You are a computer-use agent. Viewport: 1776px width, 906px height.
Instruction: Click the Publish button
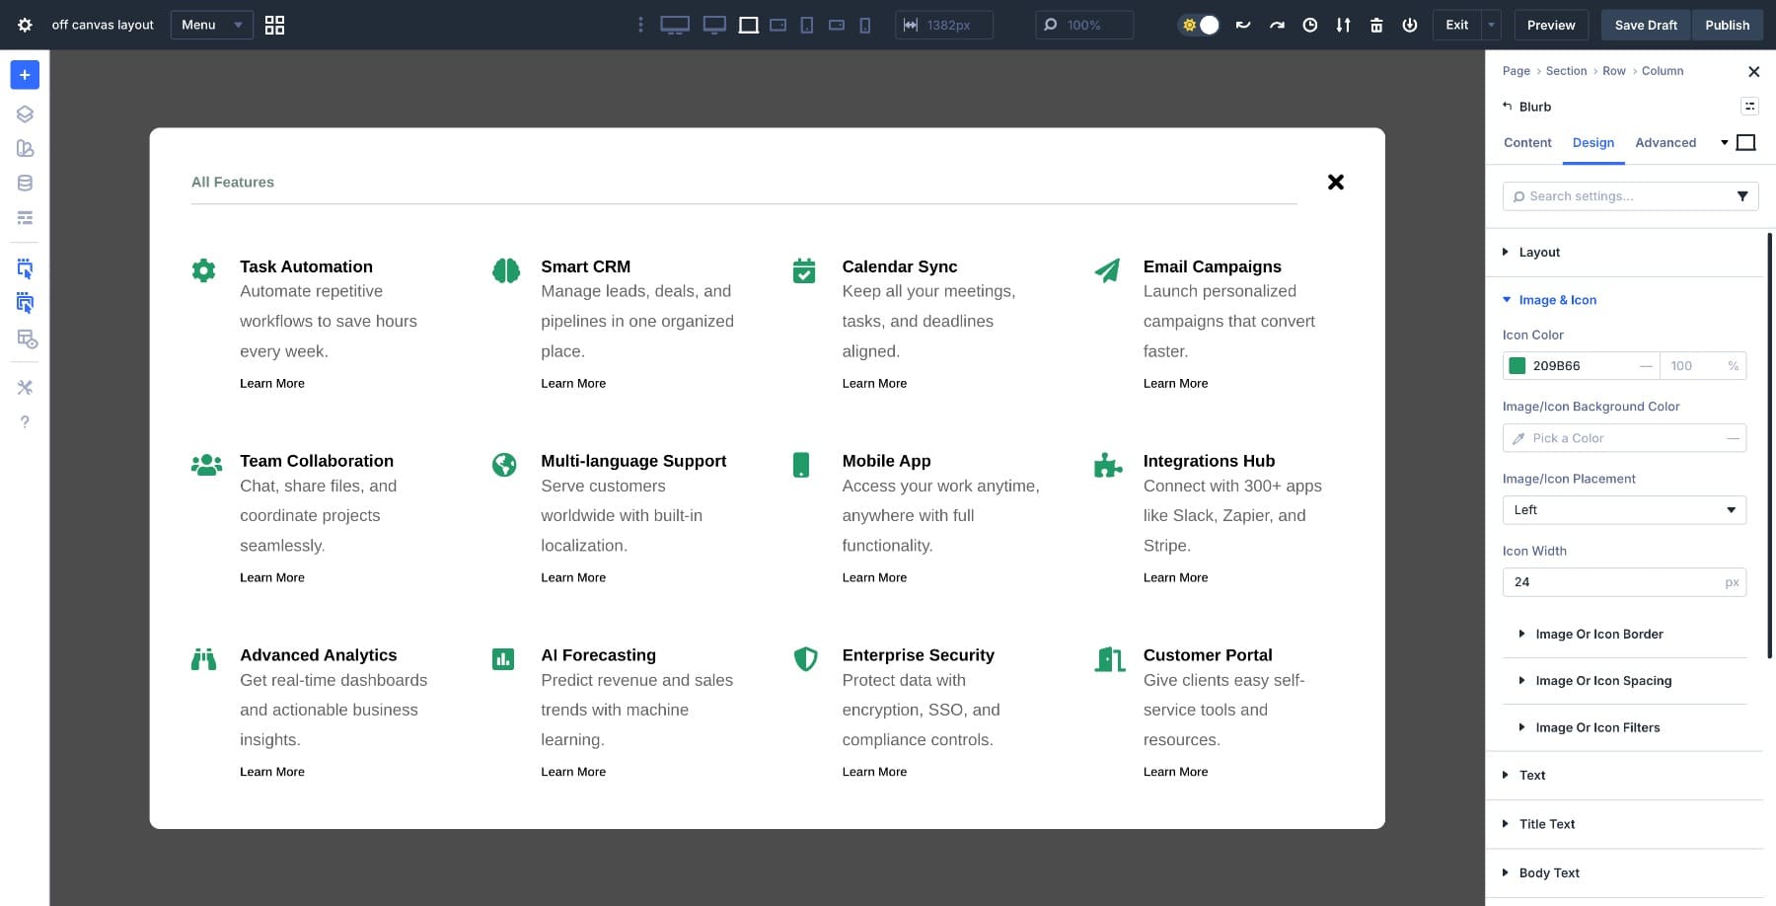[1727, 25]
